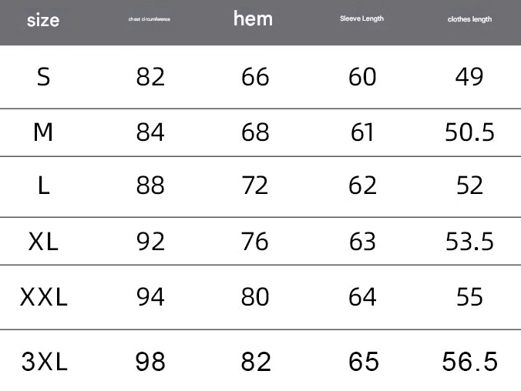Image resolution: width=521 pixels, height=391 pixels.
Task: Select the 3XL size row label
Action: click(45, 361)
